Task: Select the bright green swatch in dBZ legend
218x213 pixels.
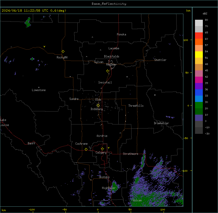Action: 199,105
